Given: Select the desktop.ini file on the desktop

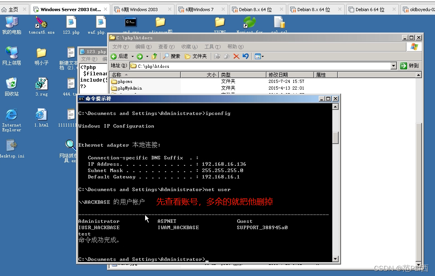Looking at the screenshot, I should tap(11, 149).
